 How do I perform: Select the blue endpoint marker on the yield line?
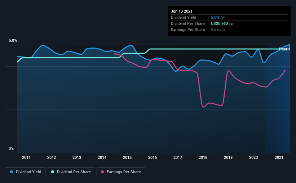(290, 45)
